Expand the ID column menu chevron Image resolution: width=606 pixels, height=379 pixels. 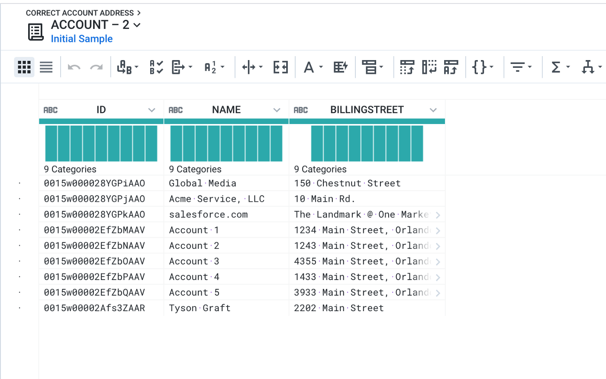(151, 110)
